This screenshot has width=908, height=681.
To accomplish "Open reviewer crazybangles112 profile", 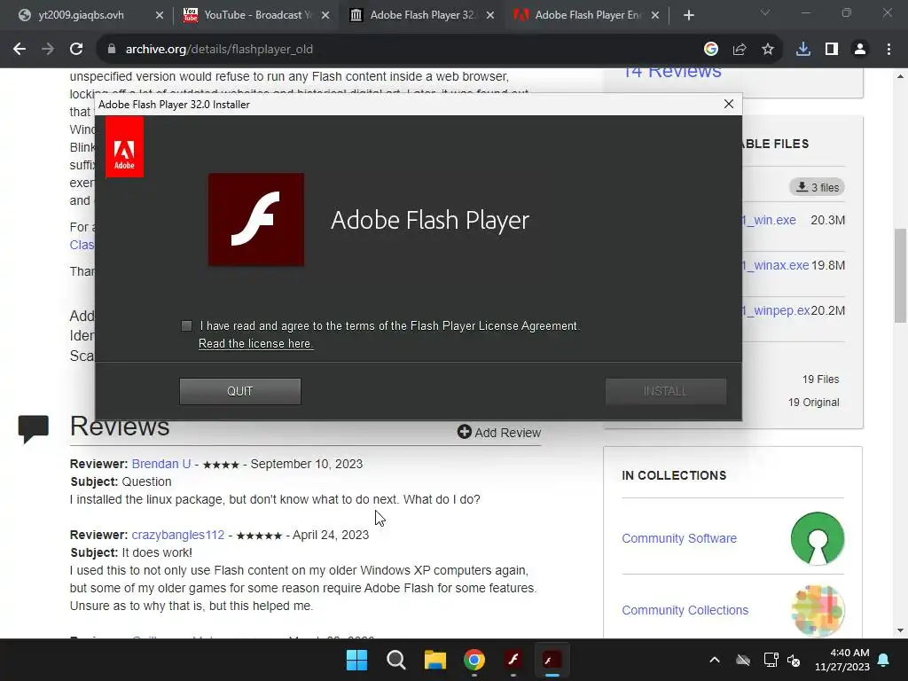I will [177, 535].
